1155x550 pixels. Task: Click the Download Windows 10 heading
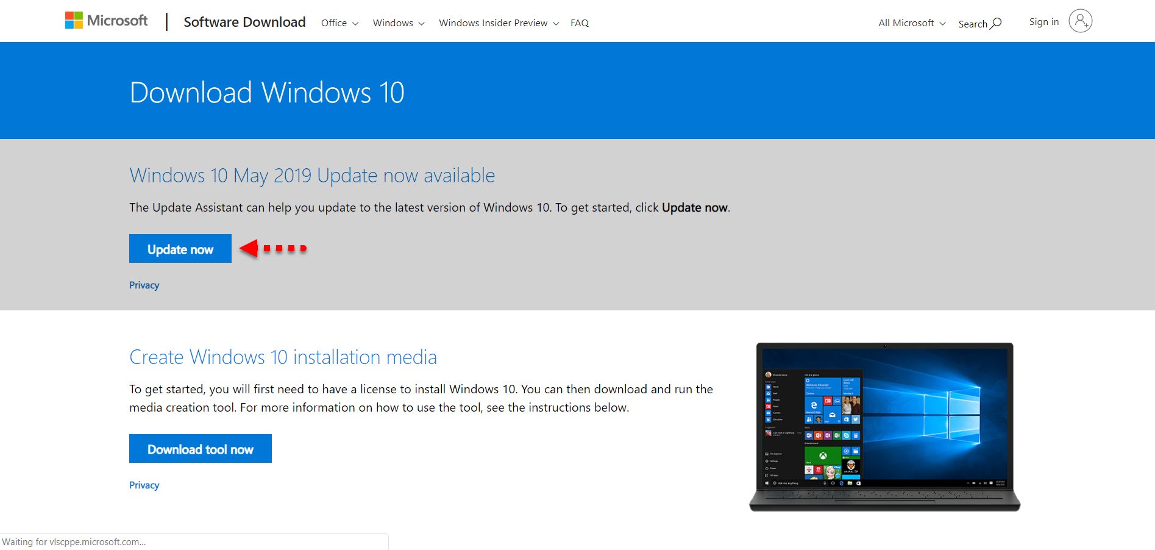click(x=267, y=93)
